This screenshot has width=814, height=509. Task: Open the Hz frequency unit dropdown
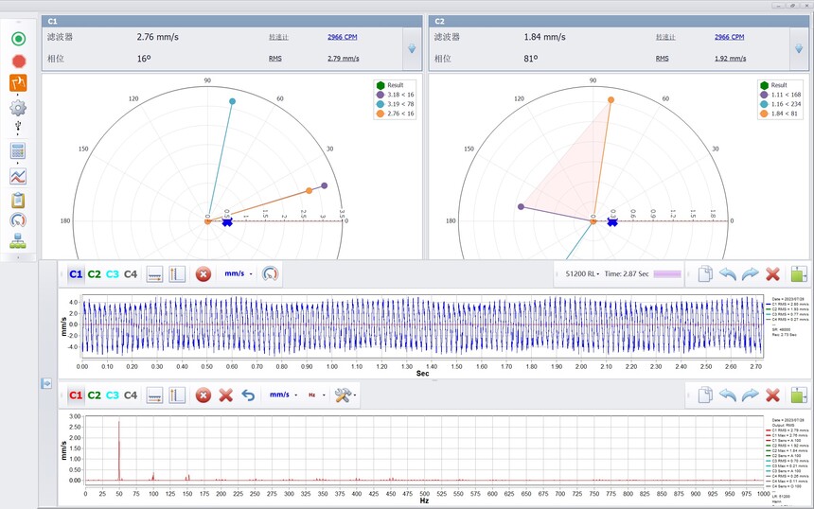coord(313,395)
